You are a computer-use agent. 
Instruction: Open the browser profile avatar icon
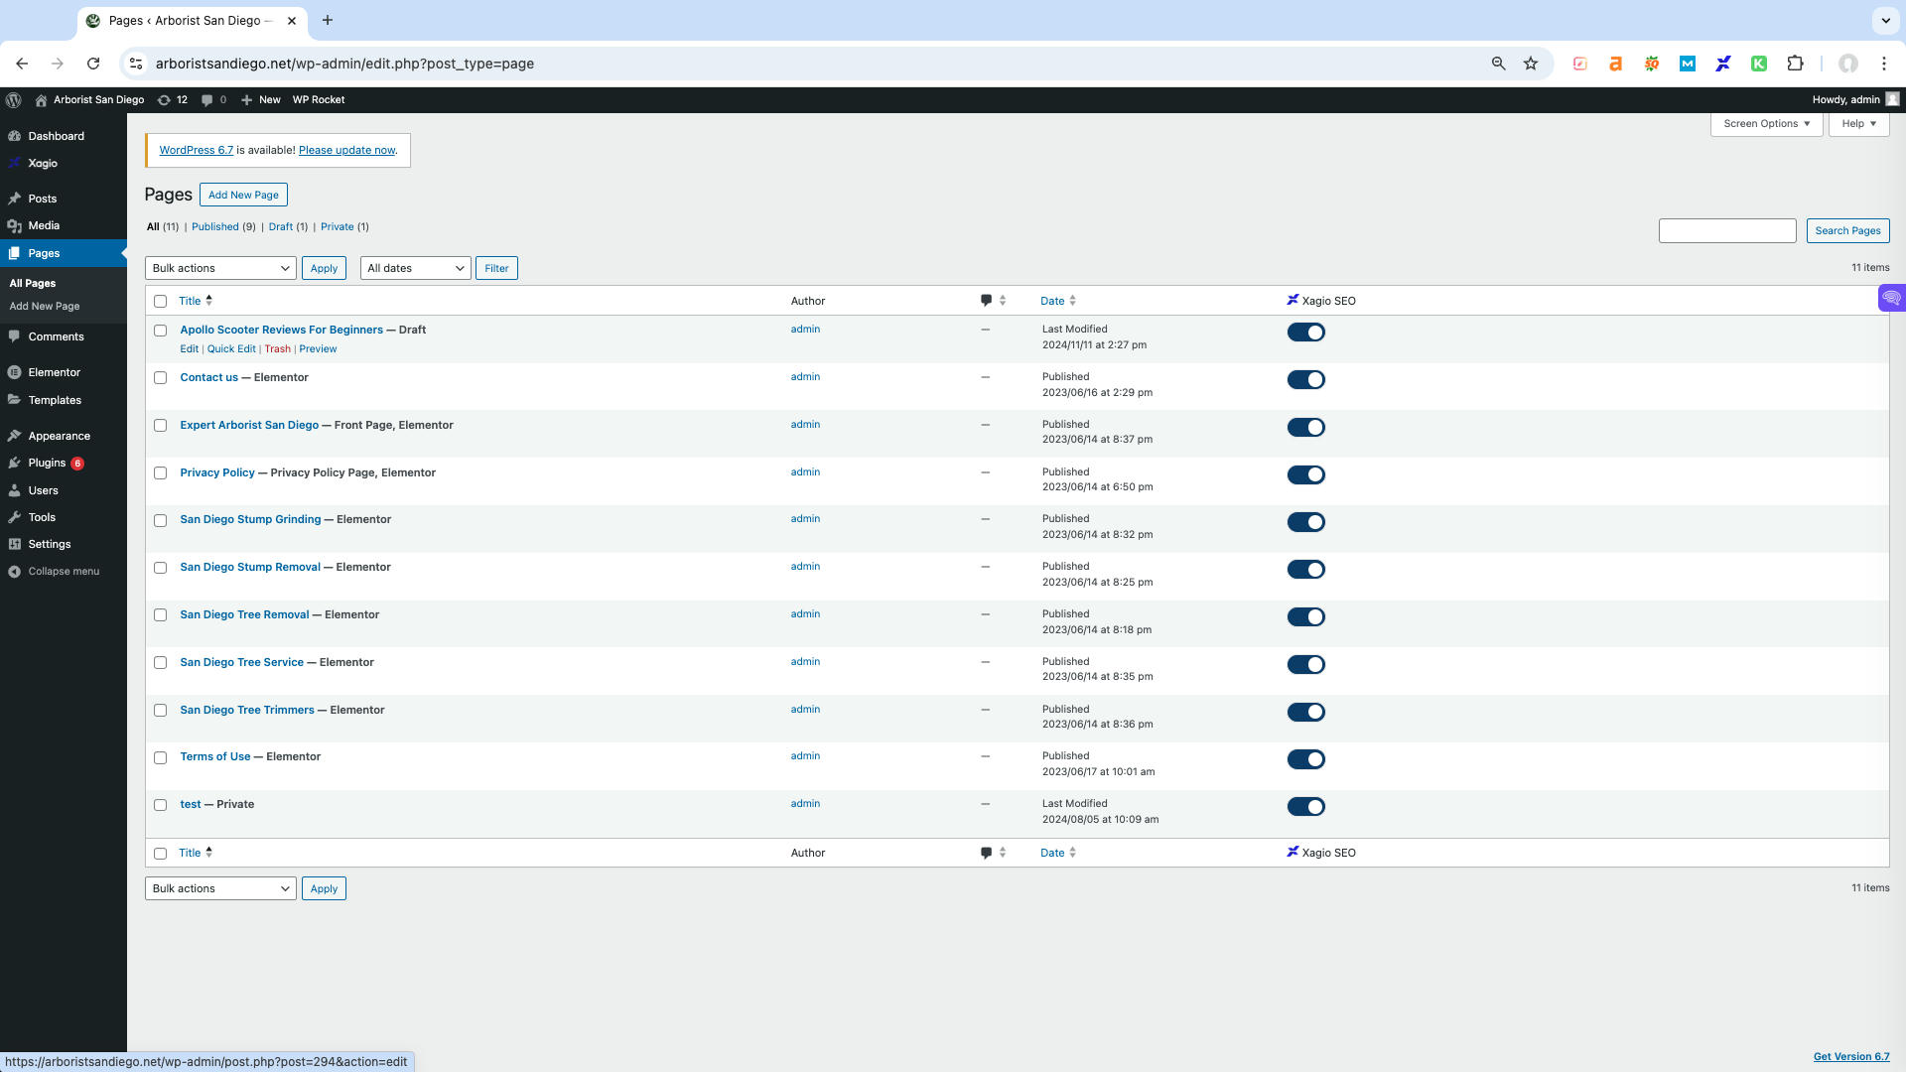point(1848,64)
